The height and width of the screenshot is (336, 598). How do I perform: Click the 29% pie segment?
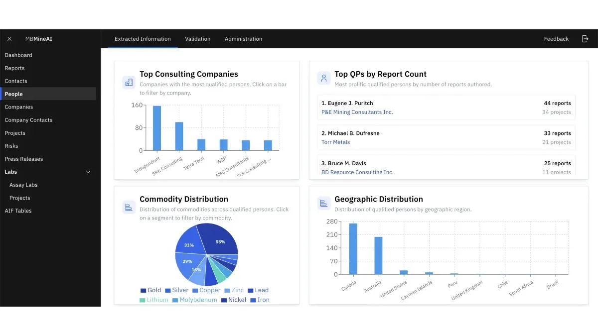click(187, 264)
